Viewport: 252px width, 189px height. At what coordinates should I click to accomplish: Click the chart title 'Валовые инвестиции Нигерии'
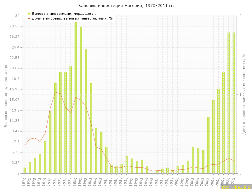point(126,6)
